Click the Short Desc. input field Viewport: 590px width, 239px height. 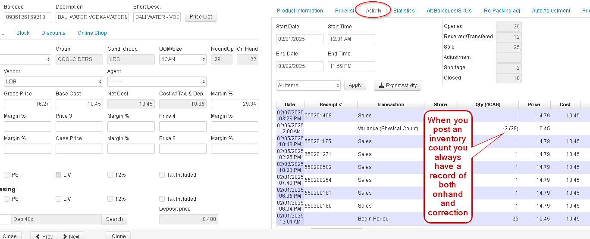tap(157, 17)
